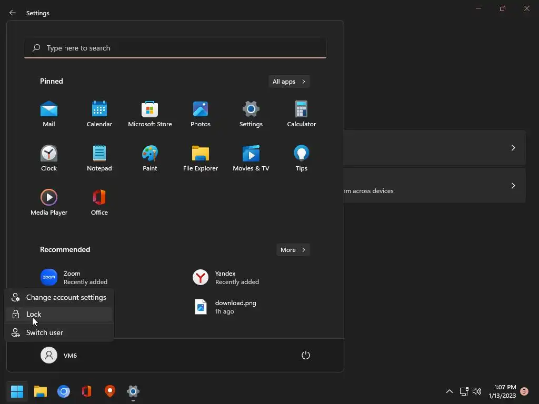
Task: Open the Calendar pinned app
Action: point(99,114)
